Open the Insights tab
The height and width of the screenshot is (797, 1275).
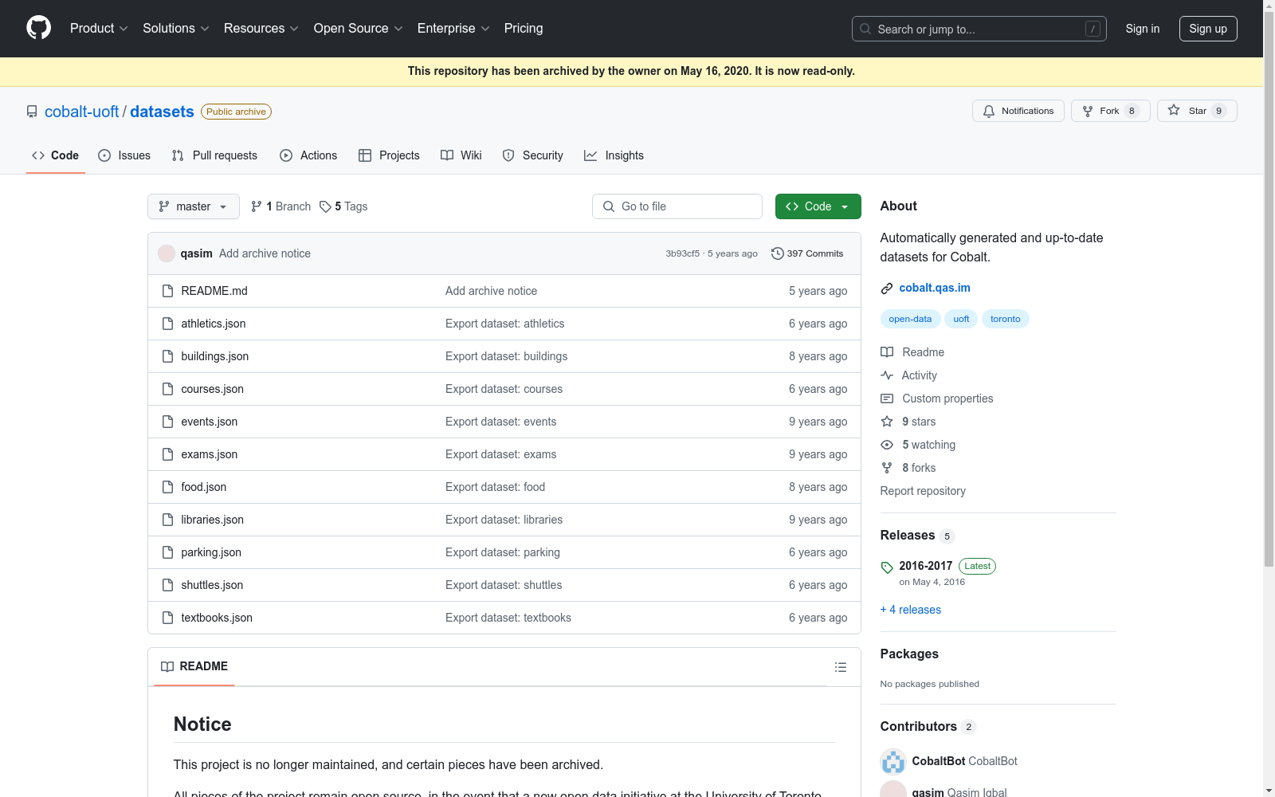pyautogui.click(x=614, y=155)
